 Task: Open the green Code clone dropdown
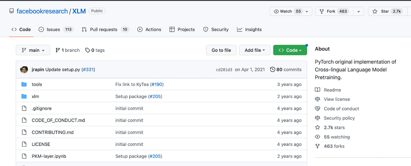pyautogui.click(x=290, y=50)
